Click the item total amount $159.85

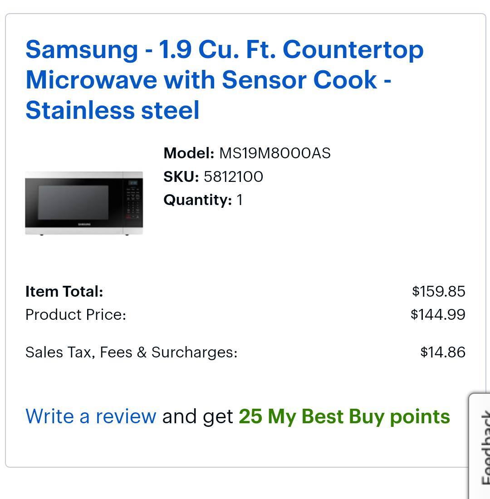point(438,291)
